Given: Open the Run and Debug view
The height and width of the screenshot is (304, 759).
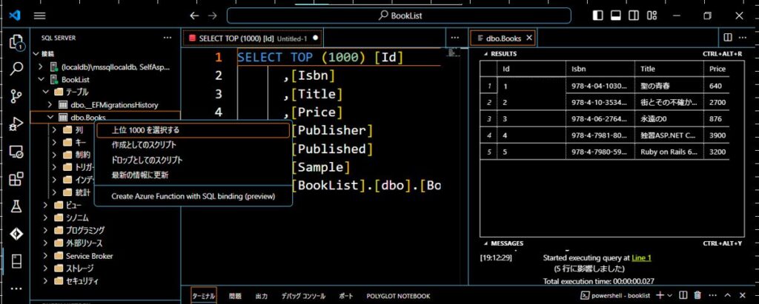Looking at the screenshot, I should [16, 124].
